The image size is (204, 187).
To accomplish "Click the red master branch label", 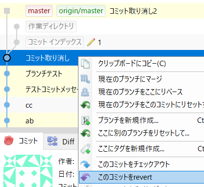I will (x=39, y=11).
